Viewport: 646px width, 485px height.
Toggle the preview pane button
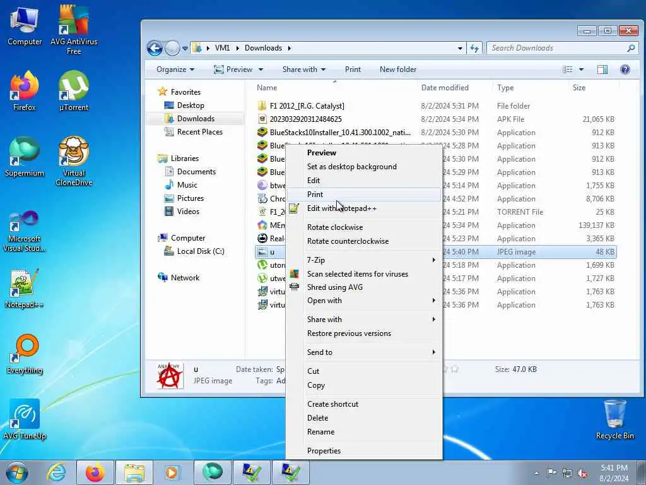(x=602, y=69)
